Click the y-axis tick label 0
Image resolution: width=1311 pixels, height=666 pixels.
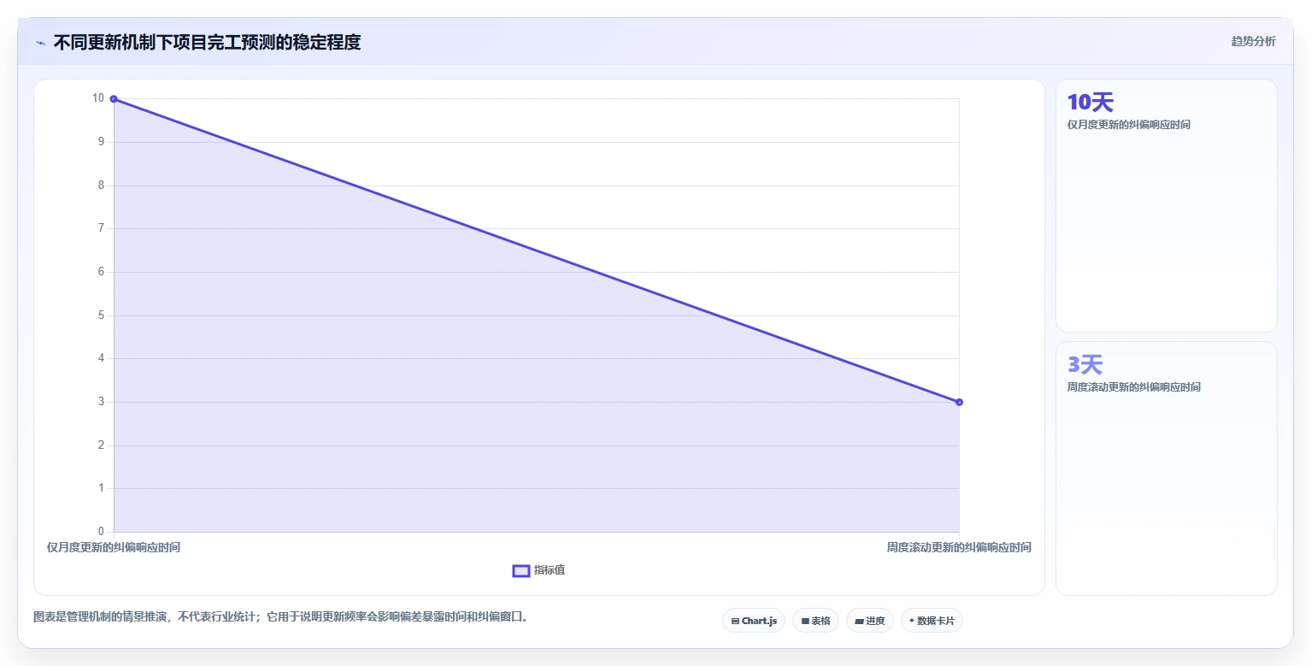[101, 532]
